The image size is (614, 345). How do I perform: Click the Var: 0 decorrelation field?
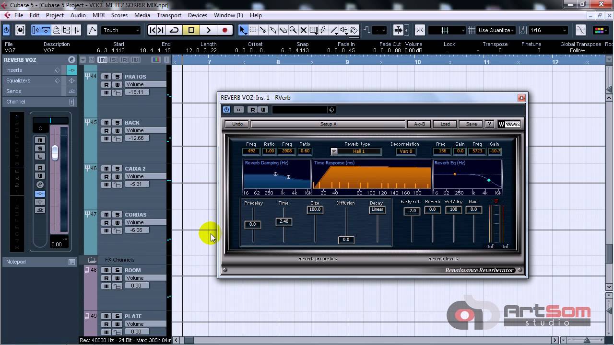click(406, 151)
